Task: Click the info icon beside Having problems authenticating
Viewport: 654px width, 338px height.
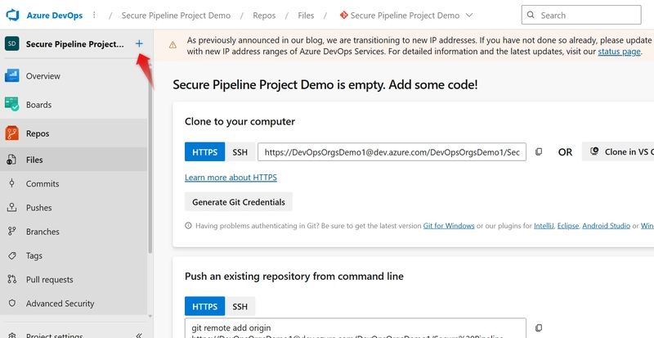Action: click(x=188, y=226)
